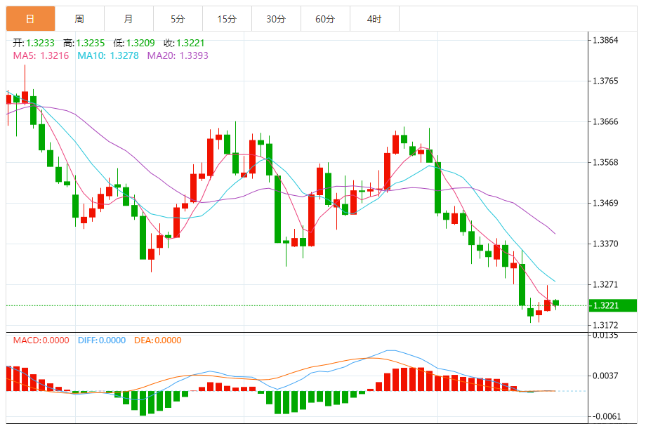Click the DIFF:0.0000 label
This screenshot has height=424, width=646.
click(x=102, y=340)
